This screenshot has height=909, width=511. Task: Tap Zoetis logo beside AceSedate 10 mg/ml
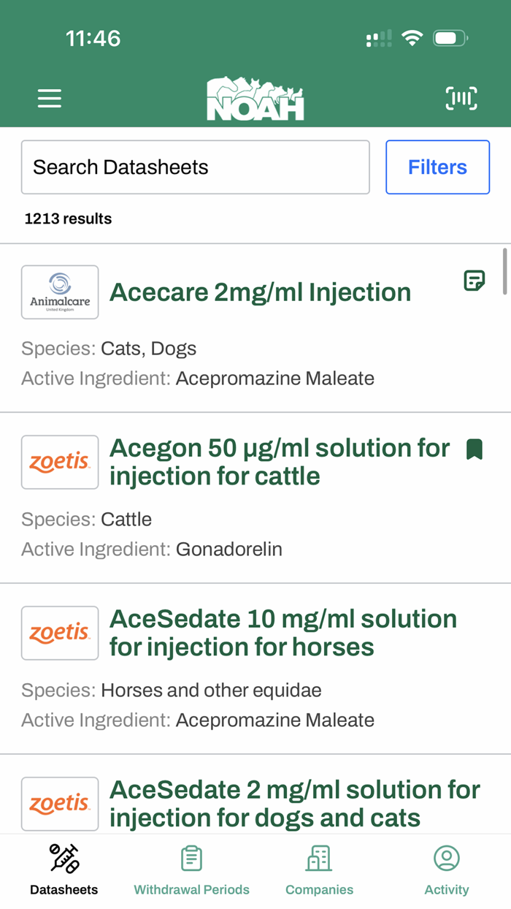[60, 633]
